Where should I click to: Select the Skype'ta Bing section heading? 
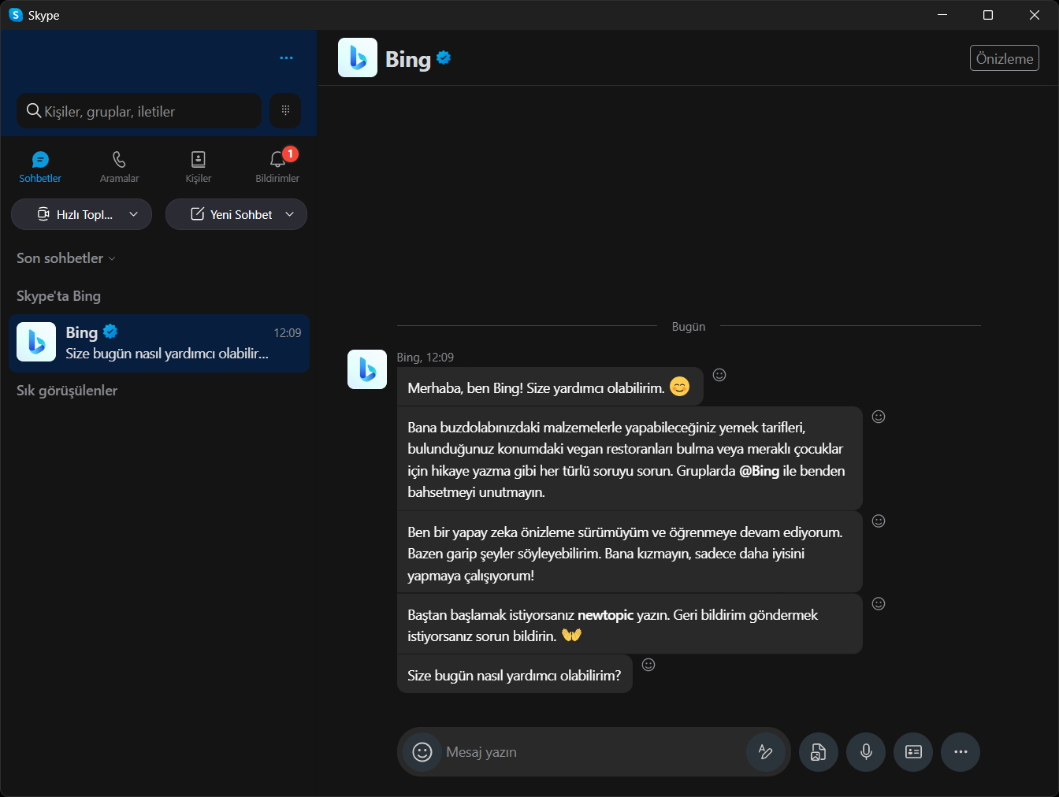pyautogui.click(x=58, y=296)
